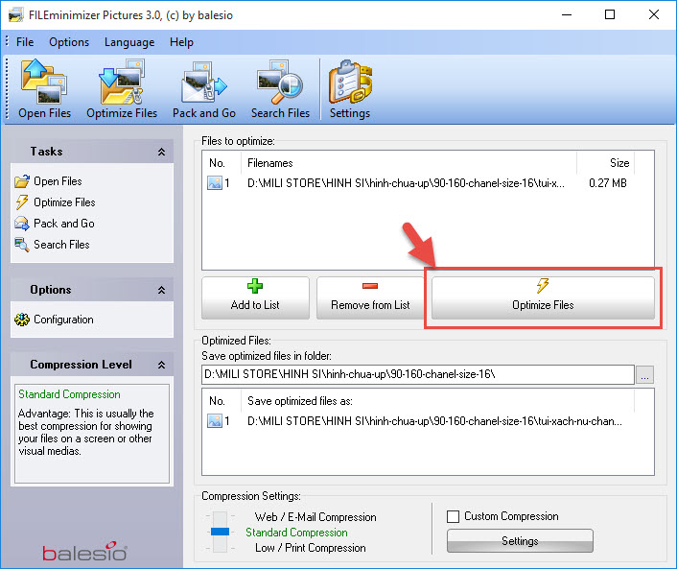Screen dimensions: 677x569
Task: Open the Language menu
Action: 129,42
